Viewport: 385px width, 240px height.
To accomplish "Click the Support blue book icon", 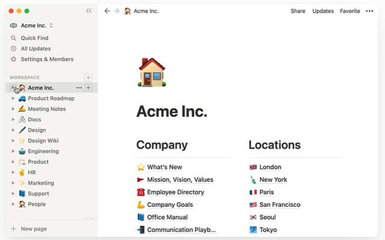I will click(22, 193).
